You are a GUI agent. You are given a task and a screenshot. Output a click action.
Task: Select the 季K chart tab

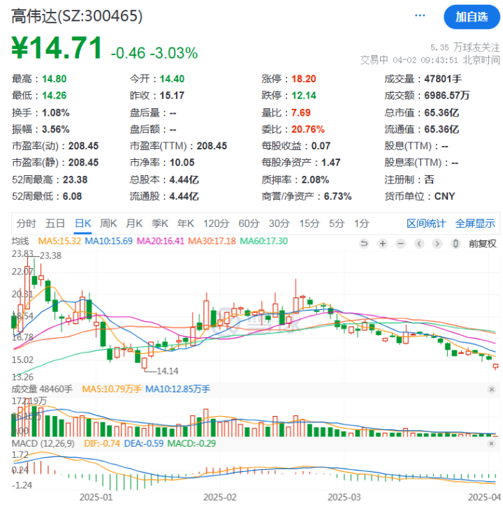point(160,223)
